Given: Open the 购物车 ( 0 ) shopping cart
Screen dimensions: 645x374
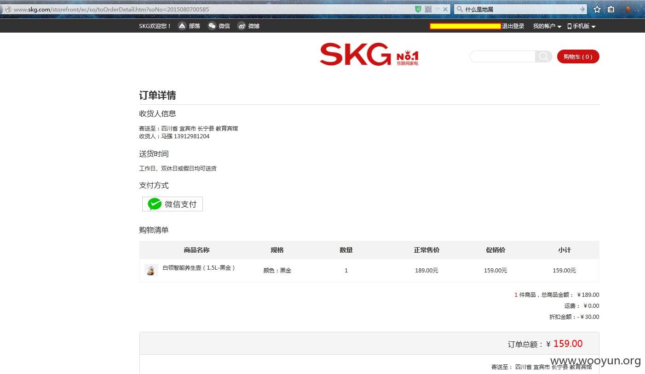Looking at the screenshot, I should (x=578, y=57).
